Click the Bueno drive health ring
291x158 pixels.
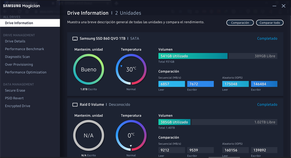(89, 69)
